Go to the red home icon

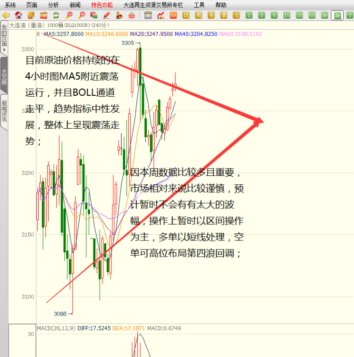pyautogui.click(x=18, y=16)
